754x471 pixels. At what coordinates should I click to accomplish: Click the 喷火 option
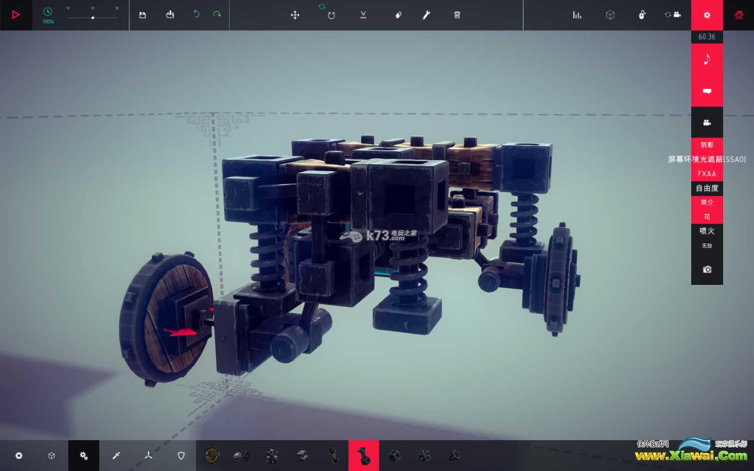707,231
